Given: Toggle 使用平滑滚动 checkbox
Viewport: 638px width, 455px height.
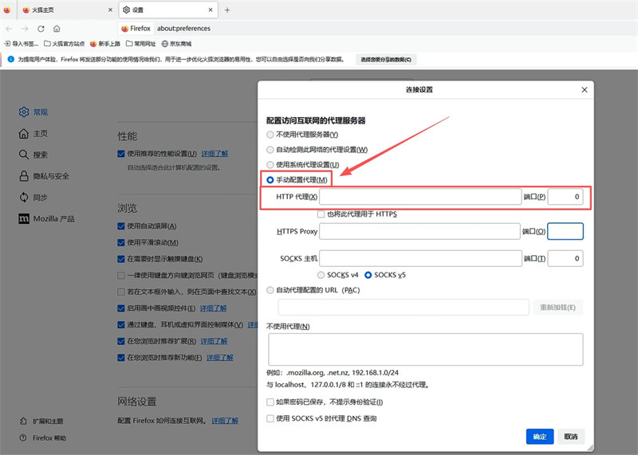Looking at the screenshot, I should tap(121, 243).
